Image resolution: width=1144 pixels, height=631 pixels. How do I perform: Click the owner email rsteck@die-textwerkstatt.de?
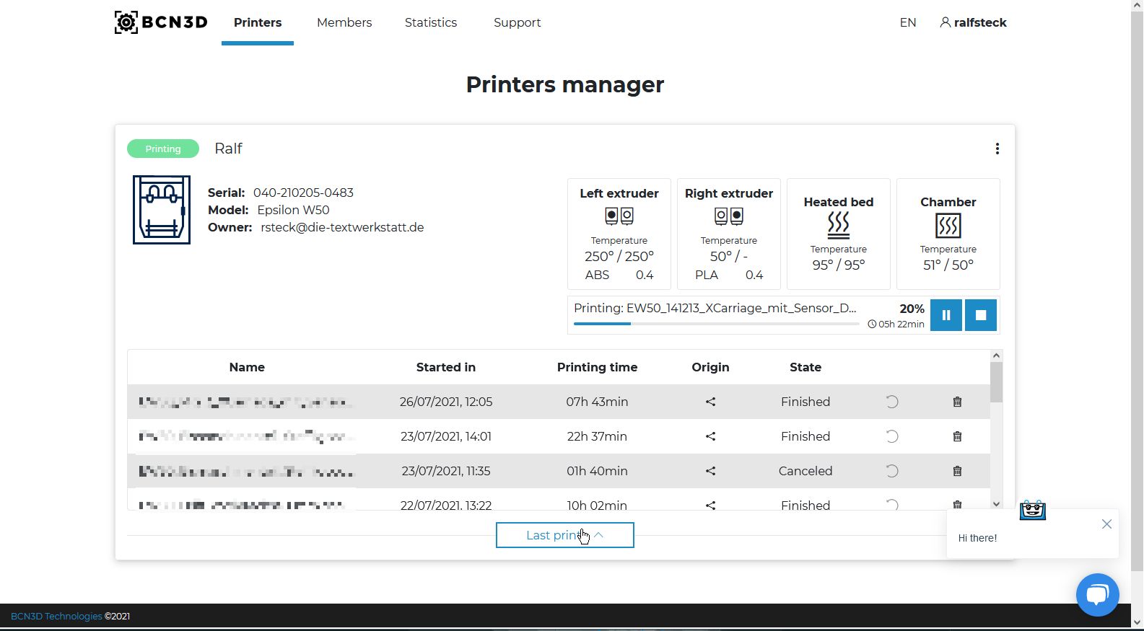(x=342, y=227)
